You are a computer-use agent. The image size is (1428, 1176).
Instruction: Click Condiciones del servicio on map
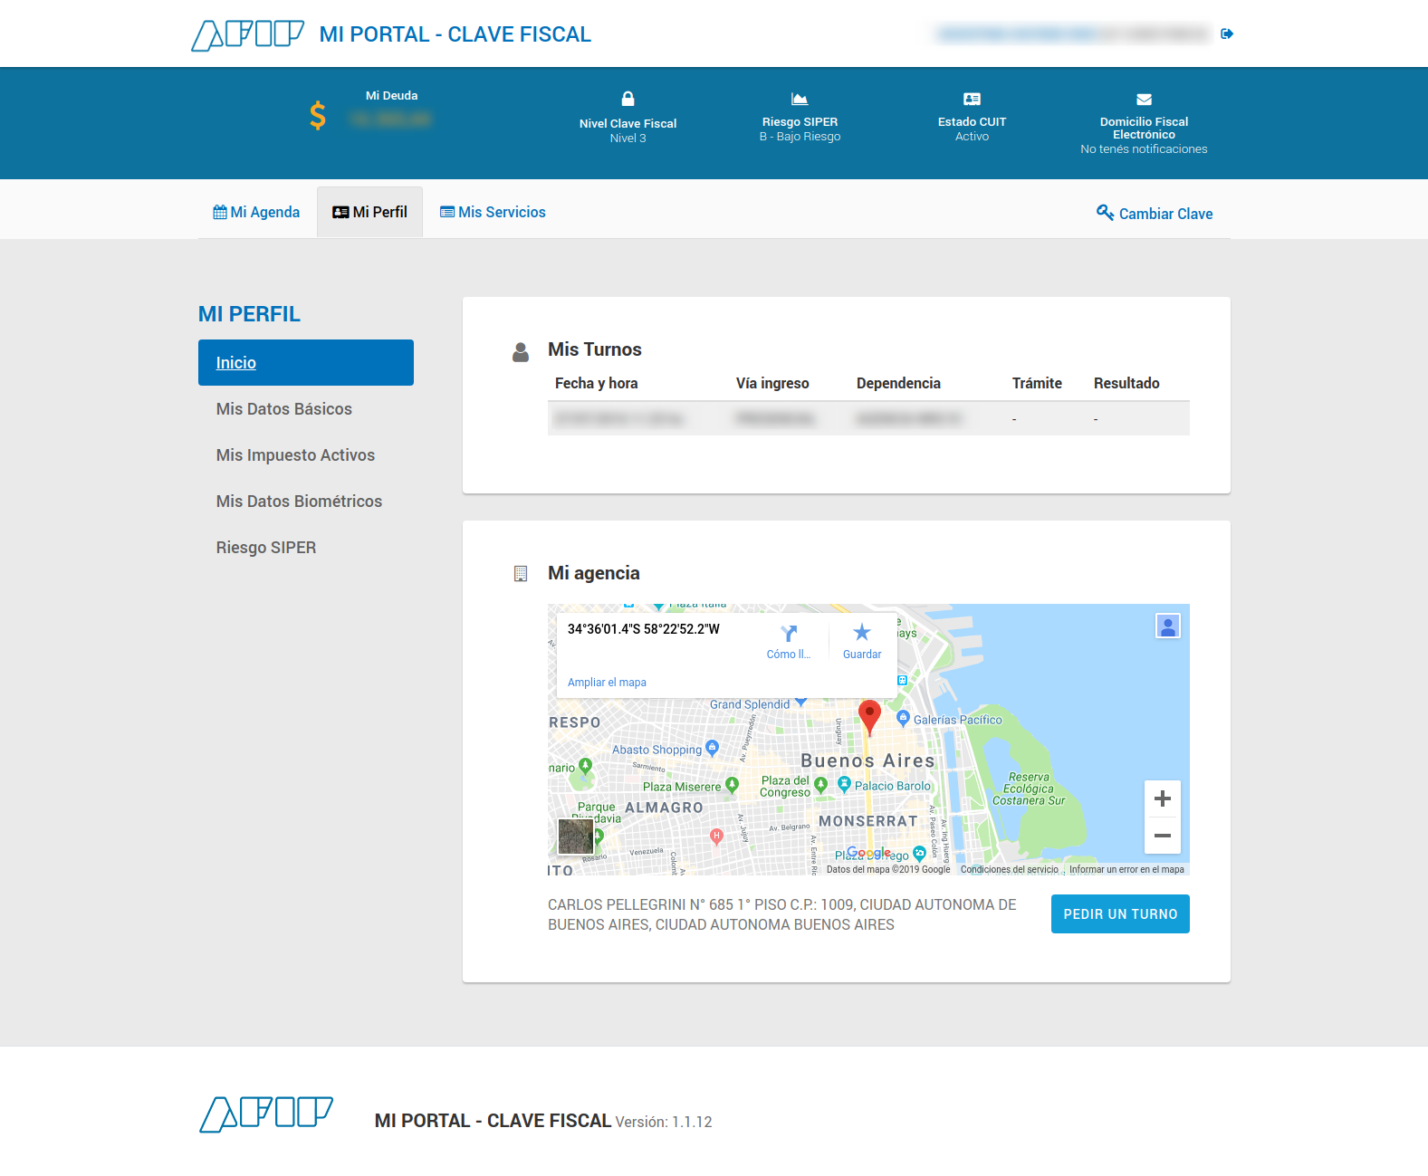pos(1009,869)
